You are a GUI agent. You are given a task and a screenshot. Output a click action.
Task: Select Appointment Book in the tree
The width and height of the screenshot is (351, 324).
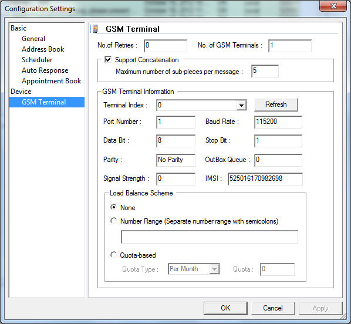(51, 81)
